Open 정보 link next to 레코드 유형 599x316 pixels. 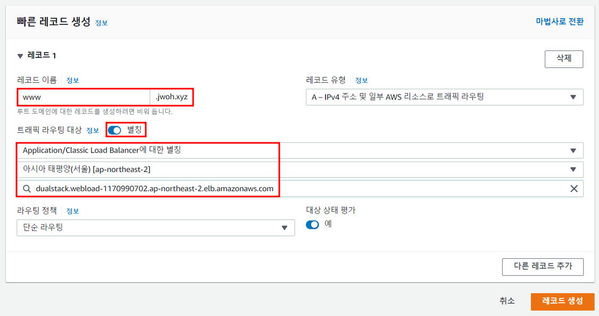pyautogui.click(x=361, y=80)
